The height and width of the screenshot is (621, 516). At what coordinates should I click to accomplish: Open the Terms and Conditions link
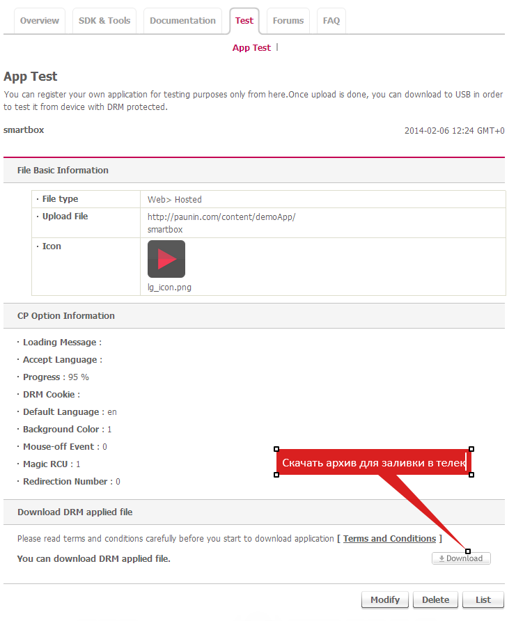tap(389, 538)
